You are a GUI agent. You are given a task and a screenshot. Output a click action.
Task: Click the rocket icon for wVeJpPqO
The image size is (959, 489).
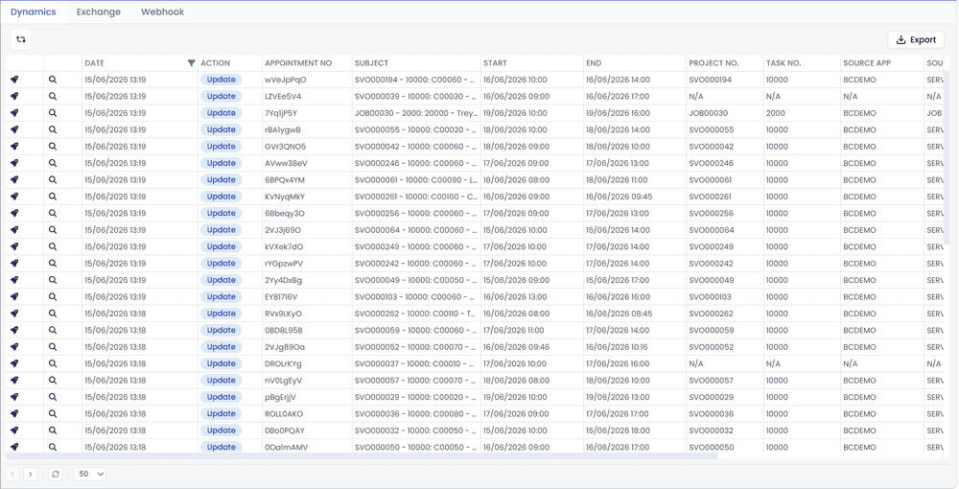click(x=14, y=80)
